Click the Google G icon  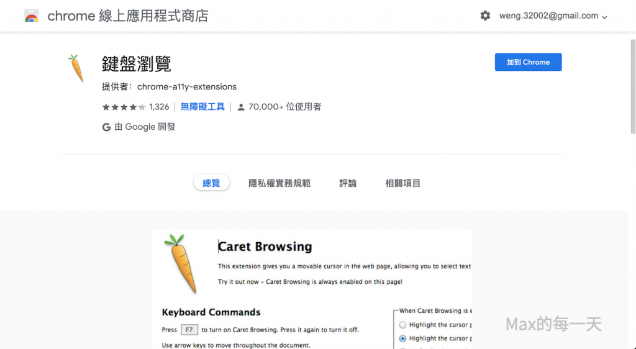[x=107, y=127]
